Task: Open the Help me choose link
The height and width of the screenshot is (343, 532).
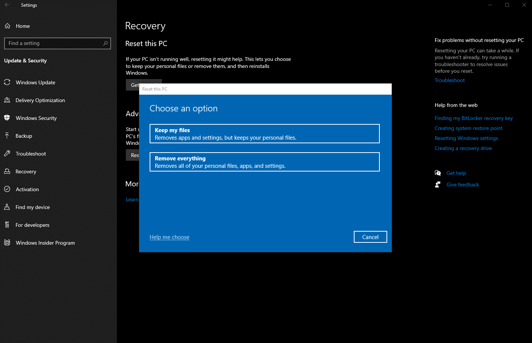Action: pos(169,237)
